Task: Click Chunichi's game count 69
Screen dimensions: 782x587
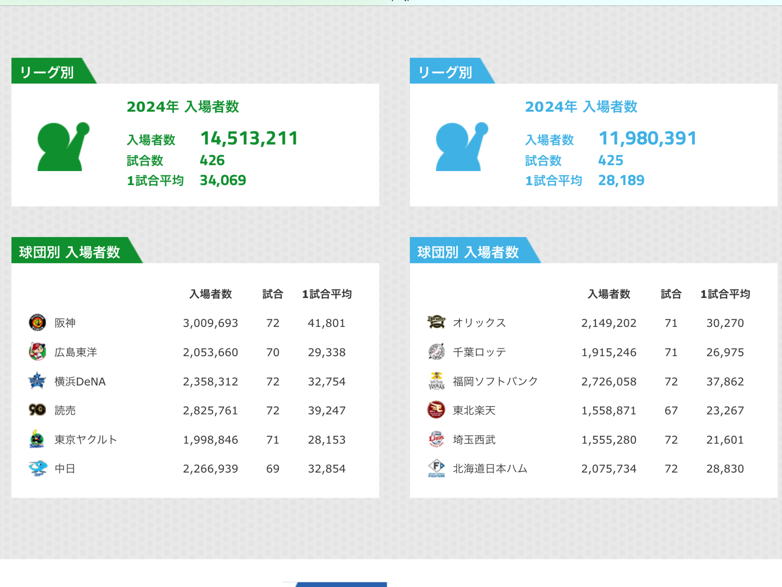Action: coord(273,469)
